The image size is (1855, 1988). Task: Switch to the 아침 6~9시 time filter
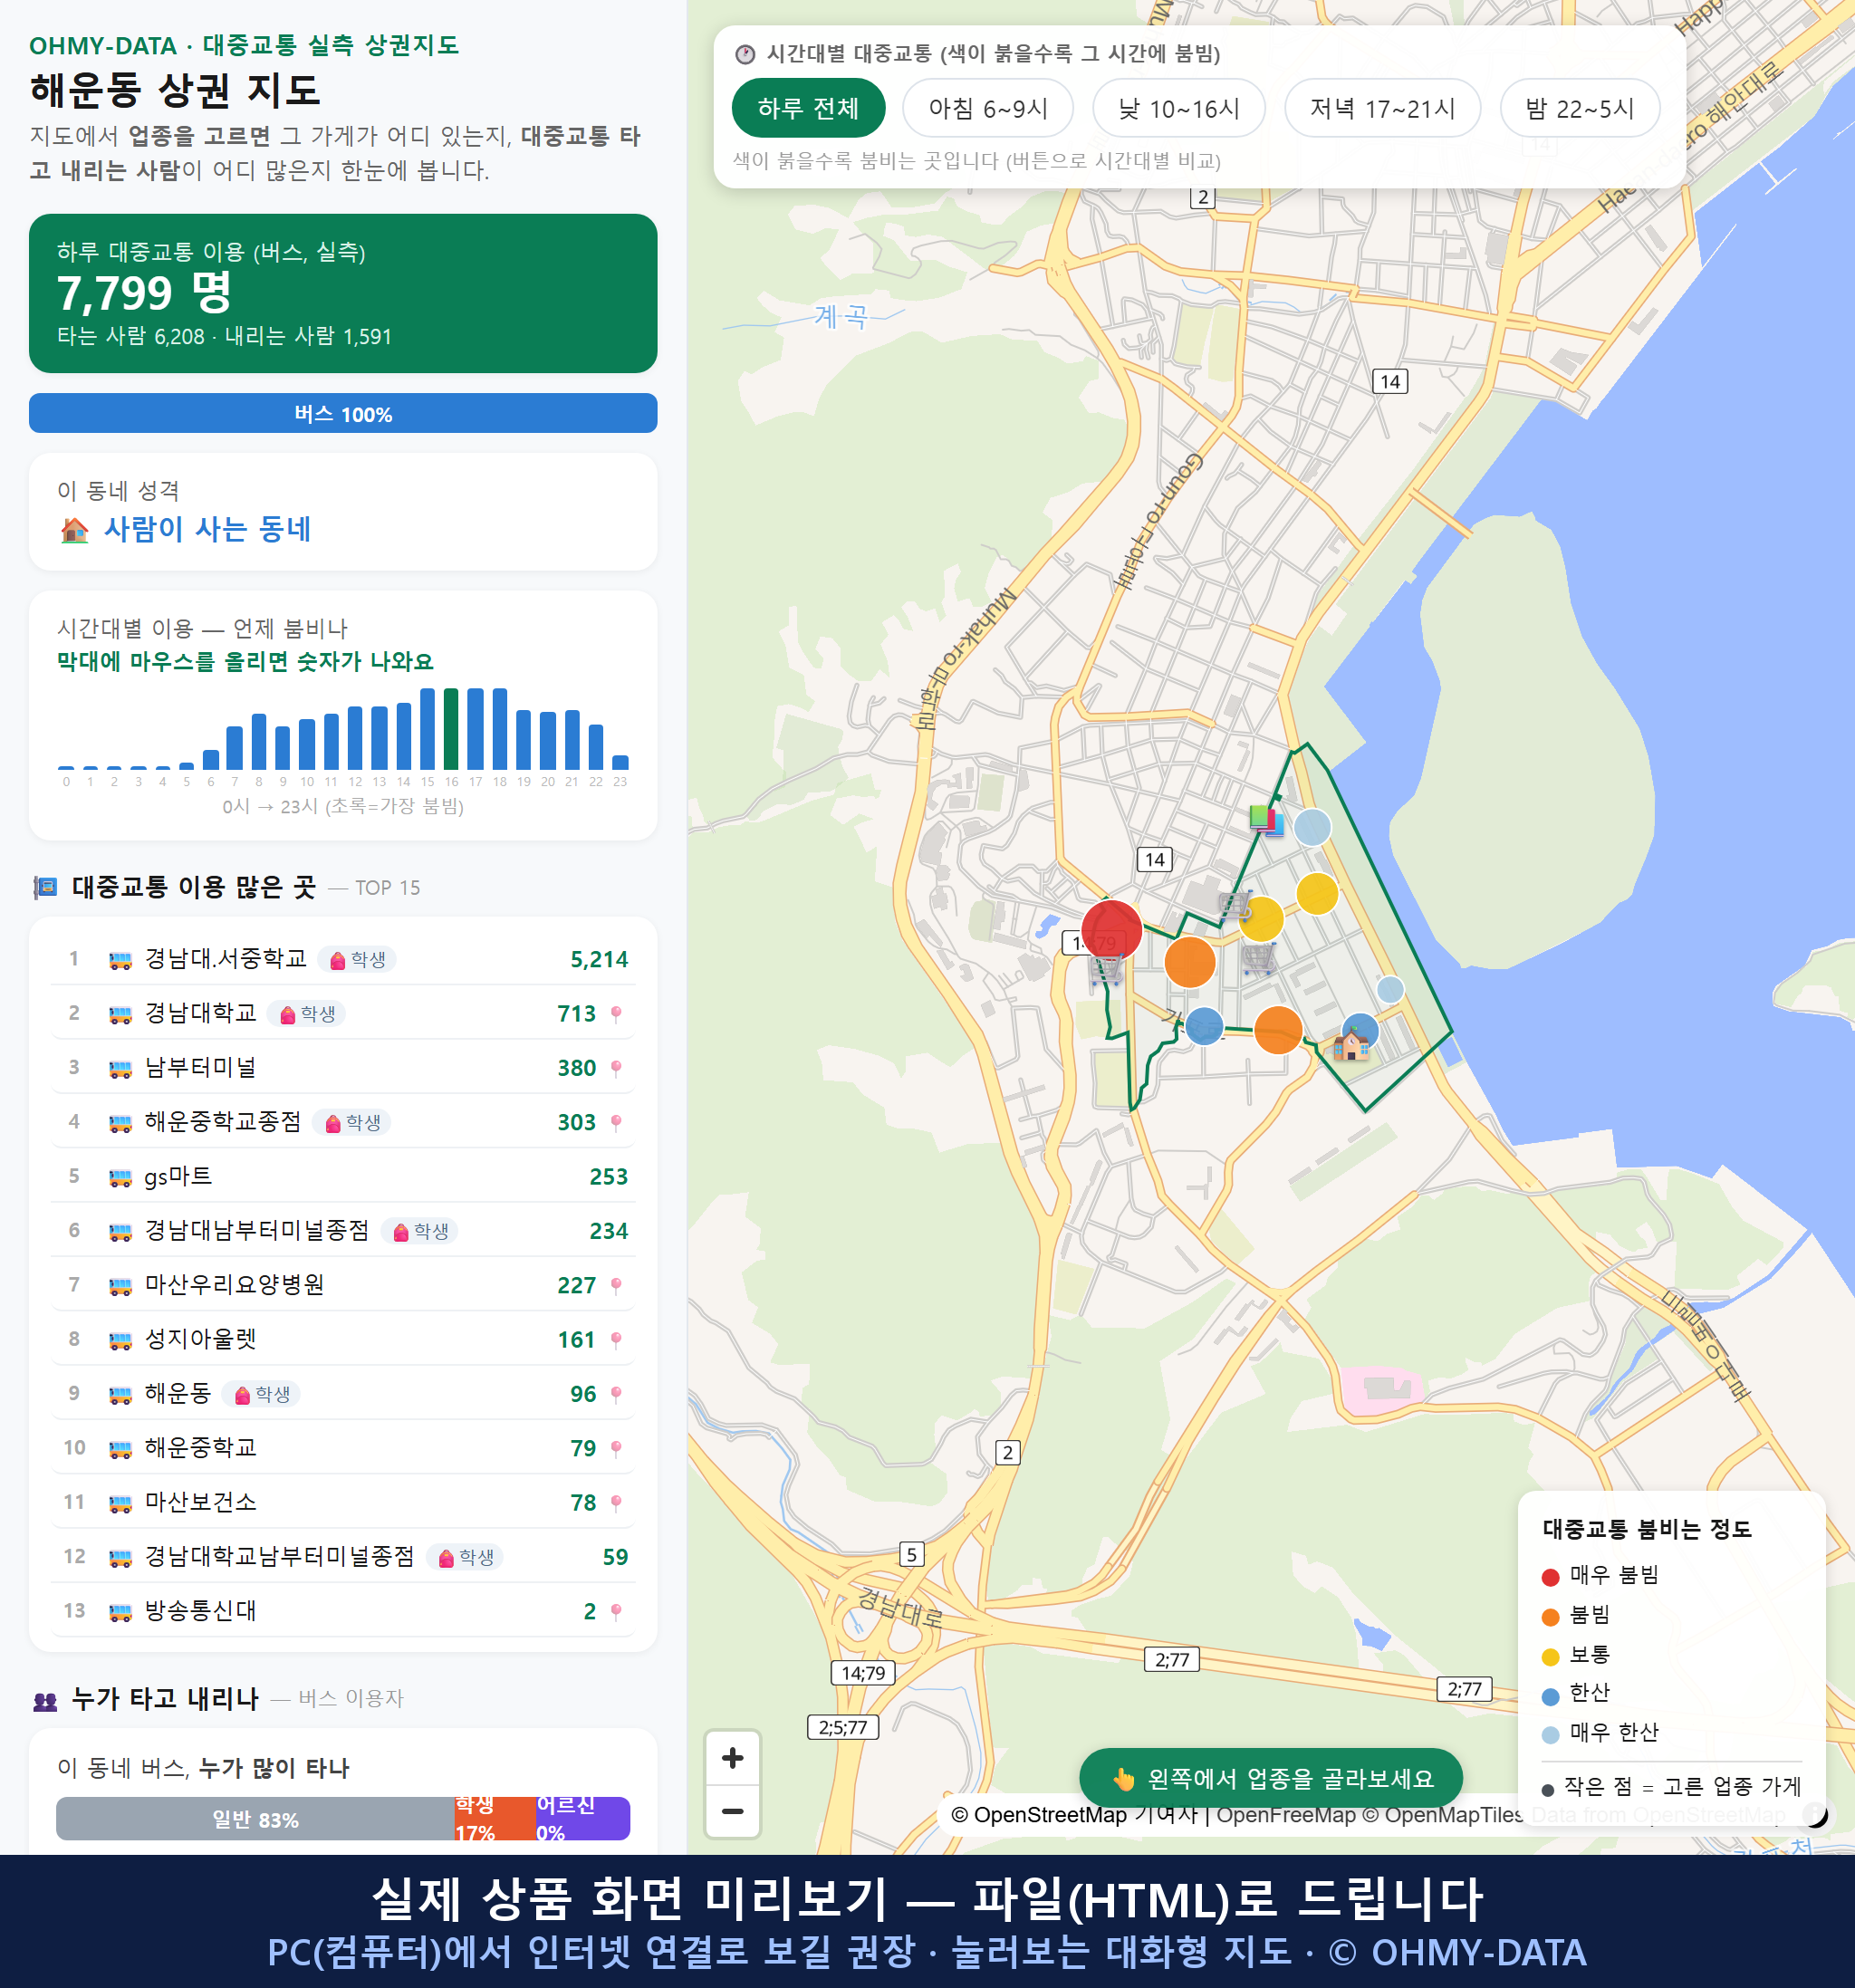(987, 108)
